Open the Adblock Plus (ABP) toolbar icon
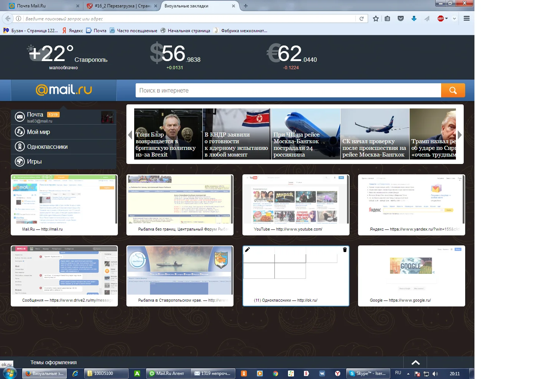 click(x=441, y=18)
